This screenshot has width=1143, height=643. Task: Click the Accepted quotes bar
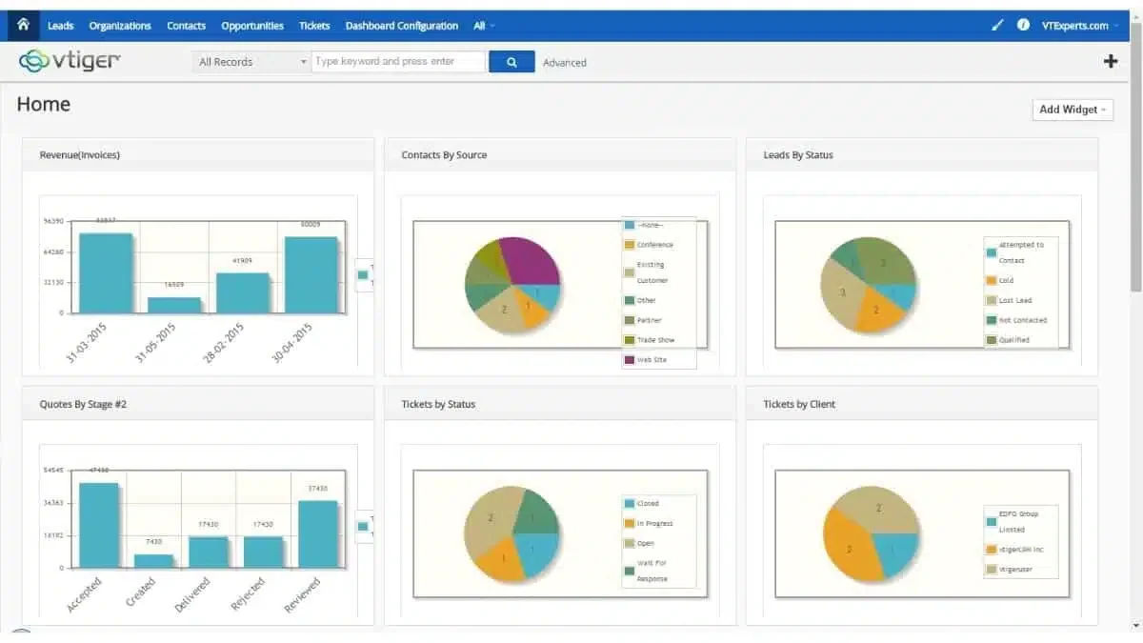tap(99, 525)
